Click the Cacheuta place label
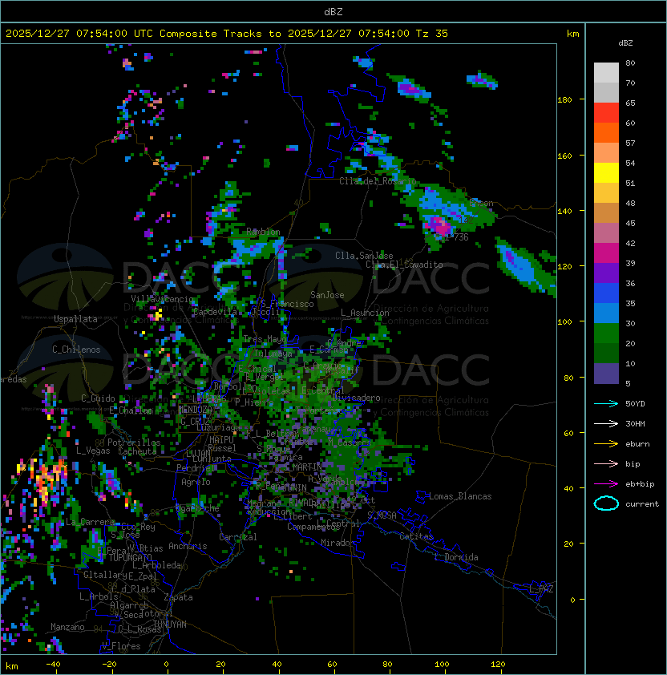The height and width of the screenshot is (675, 667). tap(137, 451)
